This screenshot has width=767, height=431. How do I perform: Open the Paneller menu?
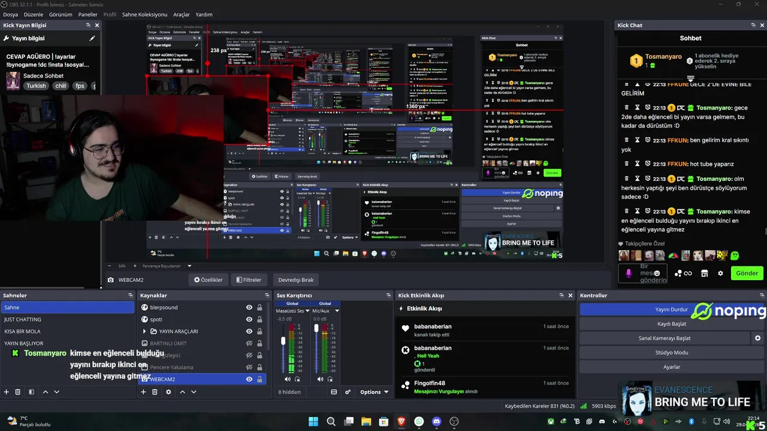coord(87,14)
